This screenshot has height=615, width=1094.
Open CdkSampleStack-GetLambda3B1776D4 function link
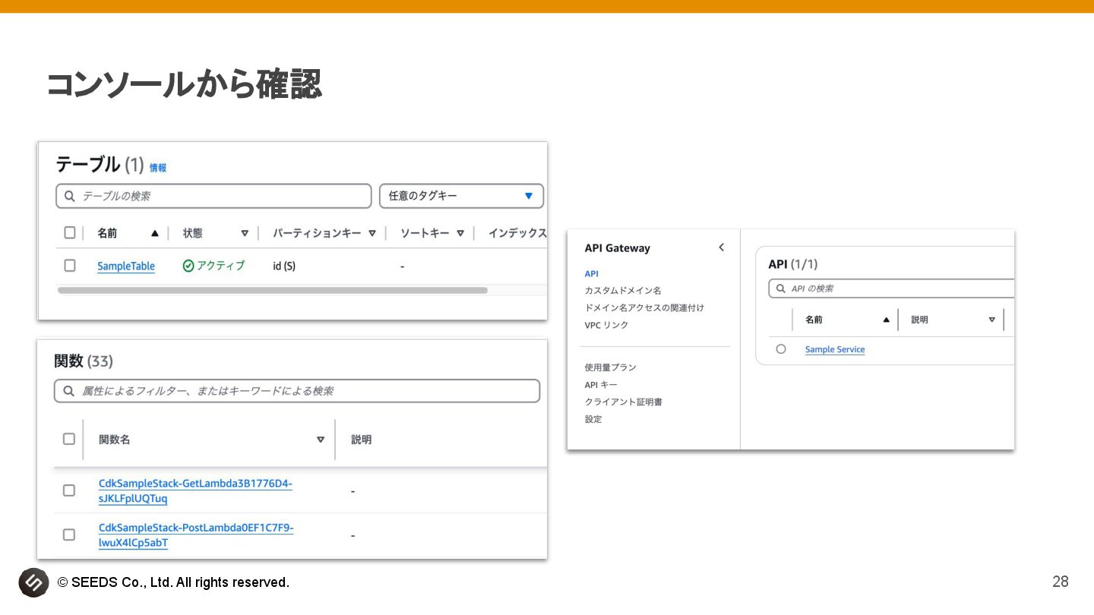(x=195, y=491)
